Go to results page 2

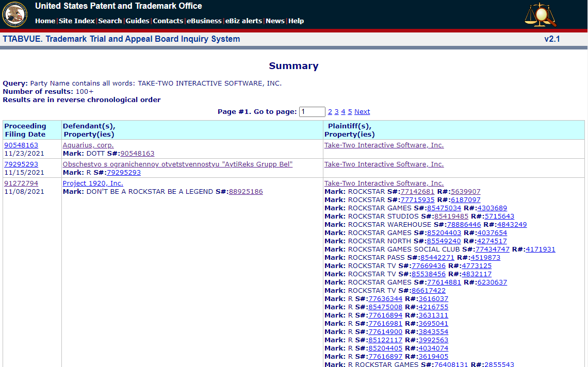[330, 112]
